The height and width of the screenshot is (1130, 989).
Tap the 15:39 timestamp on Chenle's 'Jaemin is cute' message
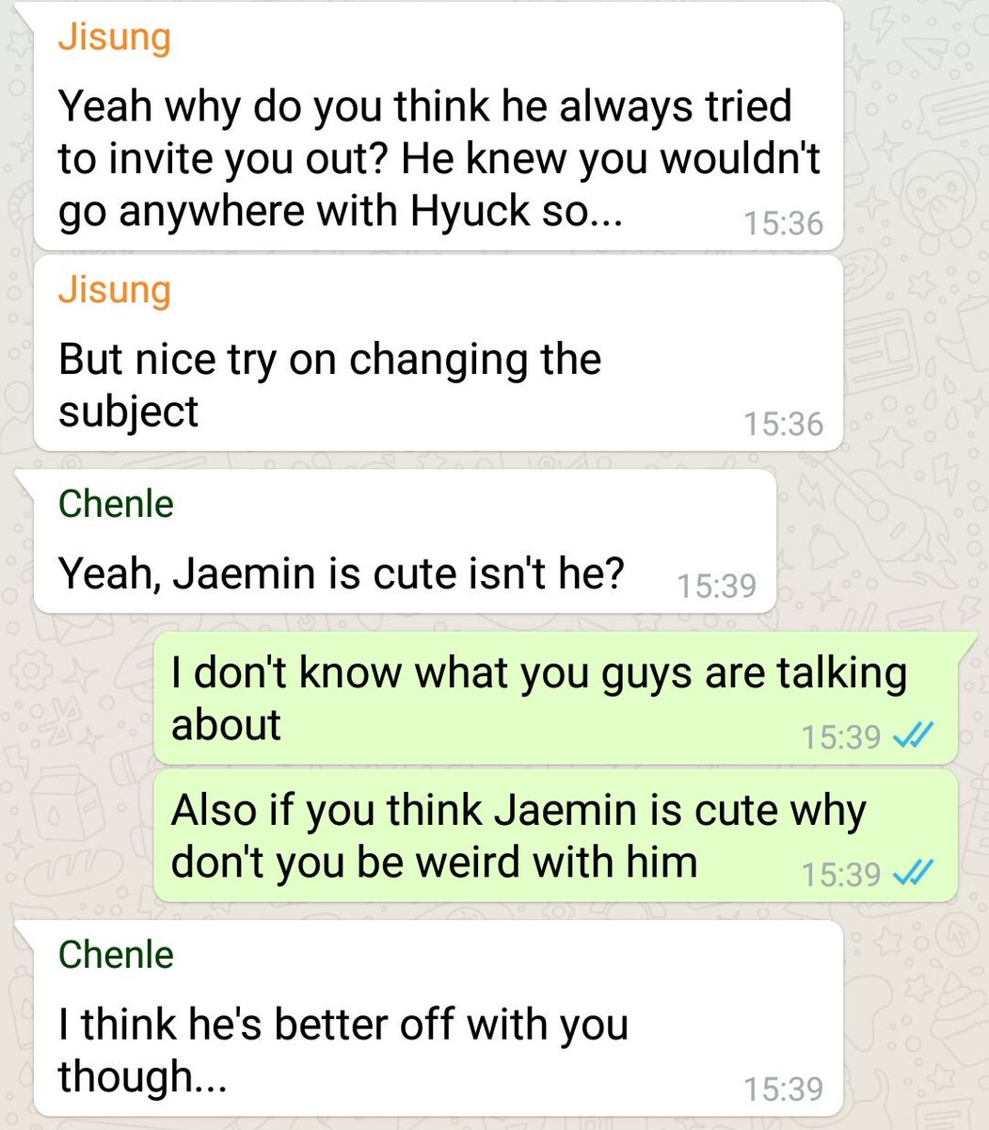coord(716,586)
